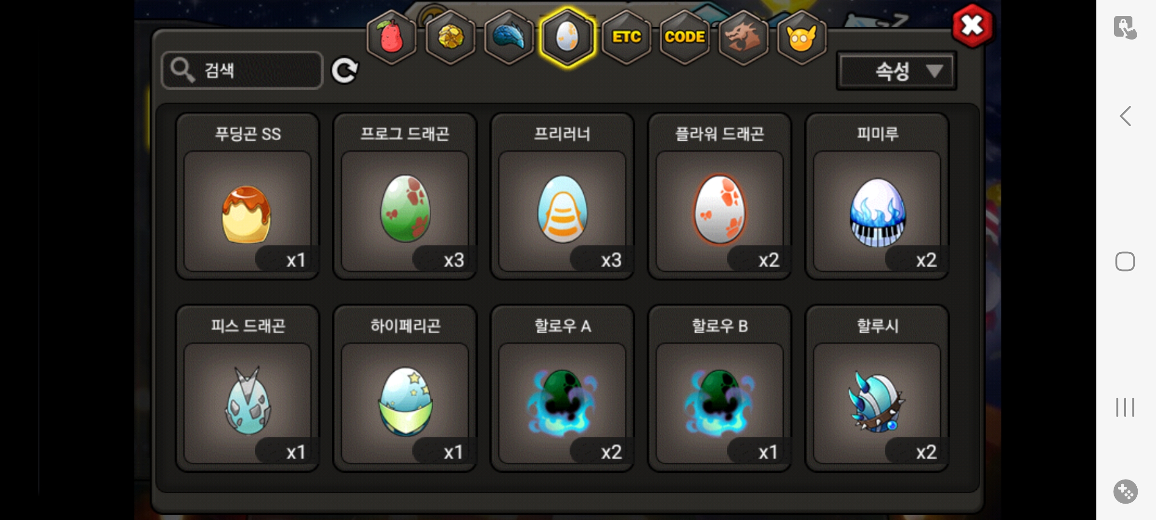Select the 할로우 A flaming egg
This screenshot has width=1156, height=520.
(x=562, y=388)
